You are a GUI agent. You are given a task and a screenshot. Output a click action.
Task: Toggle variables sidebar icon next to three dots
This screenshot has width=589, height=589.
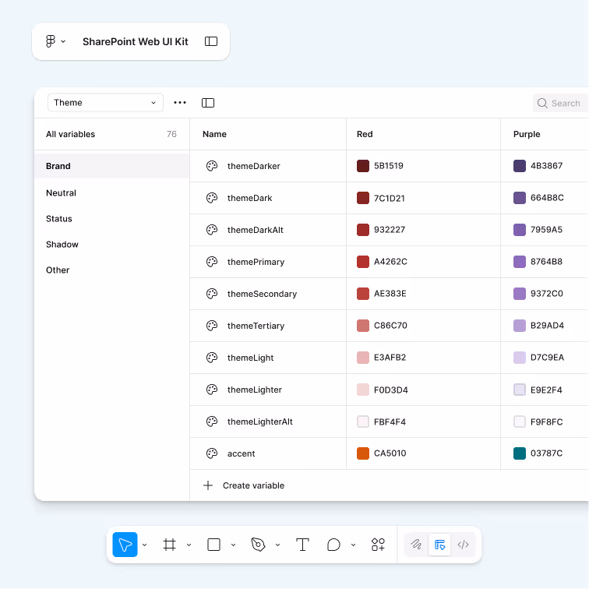pos(208,103)
